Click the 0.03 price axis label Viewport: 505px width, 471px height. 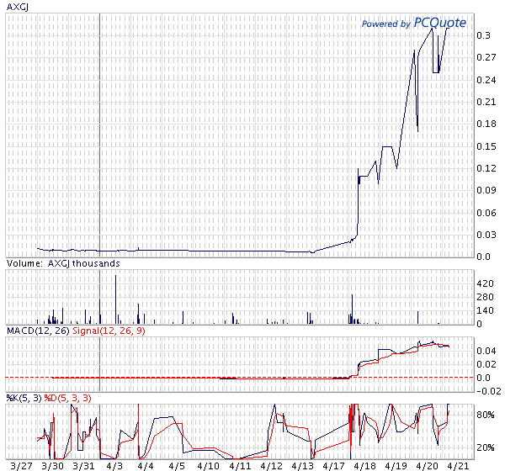click(x=486, y=235)
